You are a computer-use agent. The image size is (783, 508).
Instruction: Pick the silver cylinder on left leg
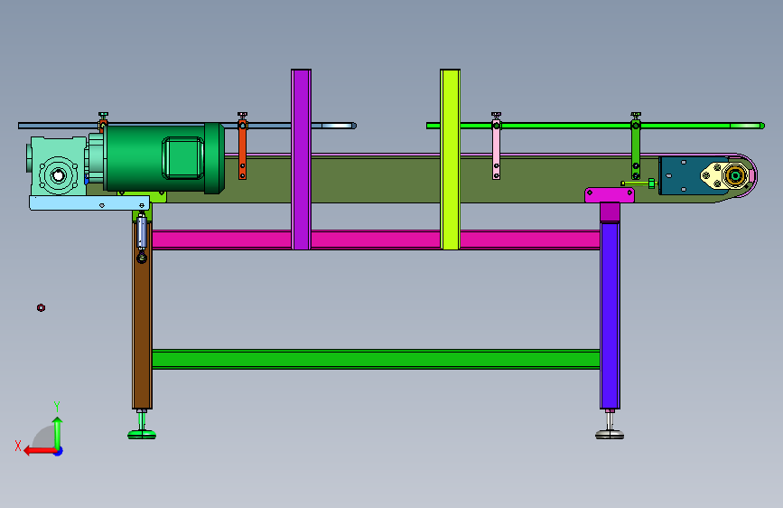click(x=142, y=231)
